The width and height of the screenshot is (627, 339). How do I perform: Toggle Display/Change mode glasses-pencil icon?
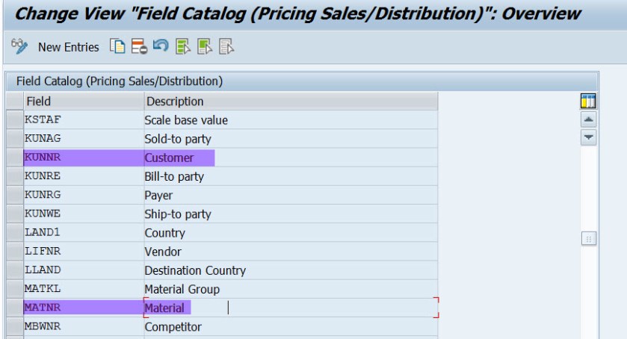[x=22, y=49]
